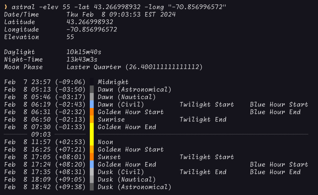318x195 pixels.
Task: Click the blue swatch beside Dawn (Civil)
Action: coord(92,104)
